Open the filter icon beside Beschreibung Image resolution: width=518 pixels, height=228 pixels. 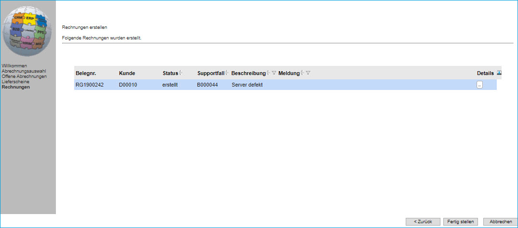pyautogui.click(x=274, y=73)
